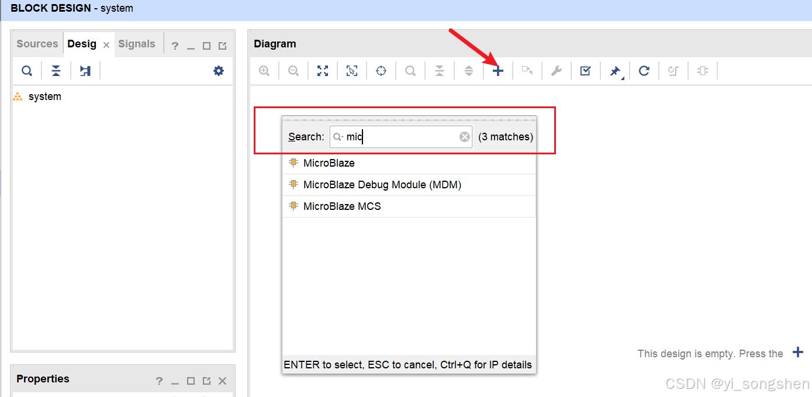
Task: Click Collapse All icon in Design panel toolbar
Action: [x=56, y=71]
